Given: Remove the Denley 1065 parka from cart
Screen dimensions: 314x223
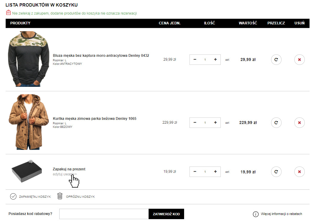Looking at the screenshot, I should 299,123.
